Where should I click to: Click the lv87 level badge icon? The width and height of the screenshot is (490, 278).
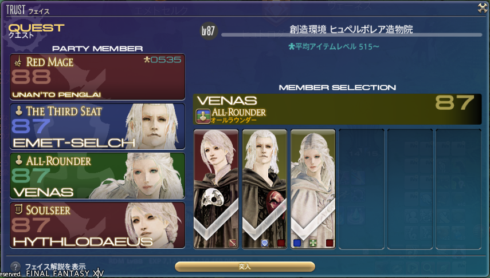[208, 30]
